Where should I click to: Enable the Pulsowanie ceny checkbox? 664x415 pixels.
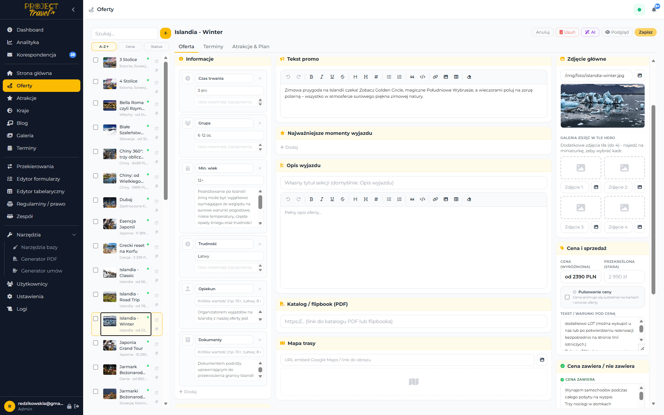point(567,297)
